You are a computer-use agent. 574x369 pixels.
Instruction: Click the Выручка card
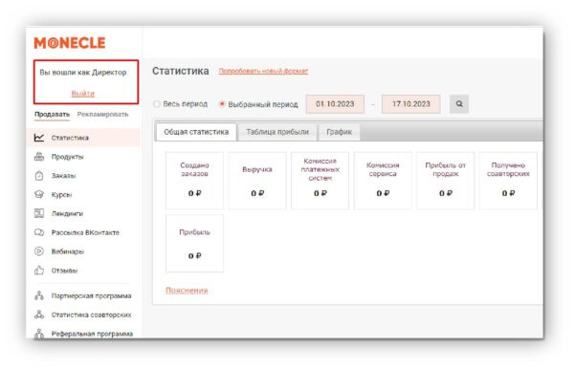tap(257, 181)
